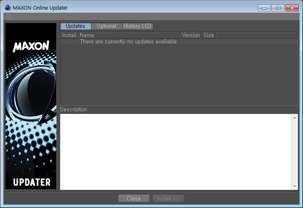This screenshot has height=208, width=303.
Task: Open the Optional tab
Action: [x=106, y=26]
